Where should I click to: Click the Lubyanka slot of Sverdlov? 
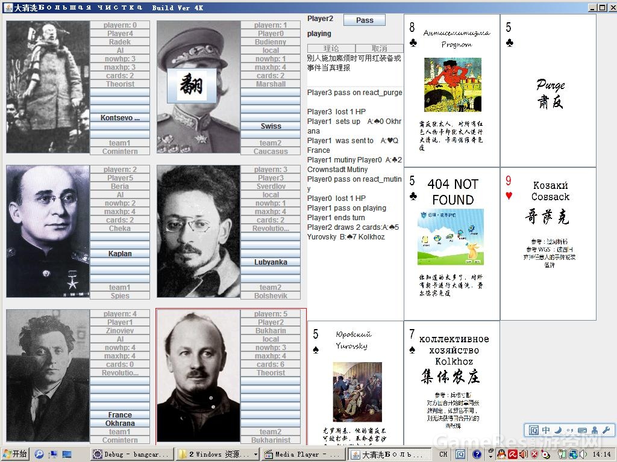tap(271, 262)
